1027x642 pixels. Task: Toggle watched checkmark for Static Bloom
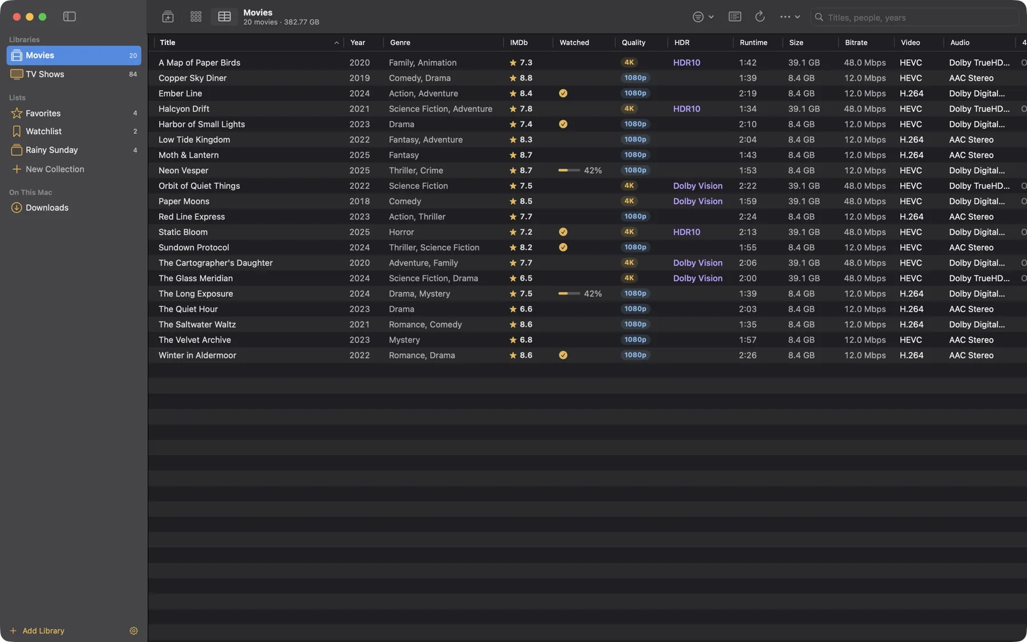(563, 232)
